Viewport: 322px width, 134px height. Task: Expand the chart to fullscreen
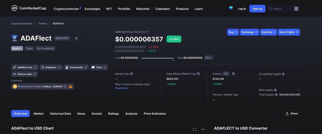(195, 129)
